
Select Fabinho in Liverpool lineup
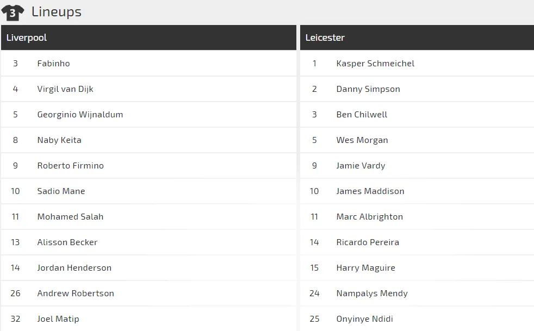tap(53, 64)
